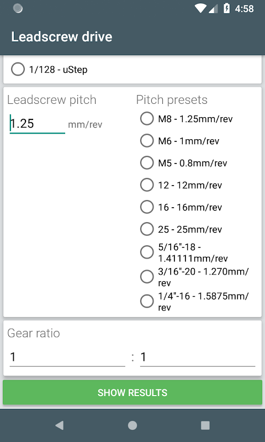Choose the M6 - 1mm/rev pitch preset
Viewport: 265px width, 442px height.
click(179, 141)
